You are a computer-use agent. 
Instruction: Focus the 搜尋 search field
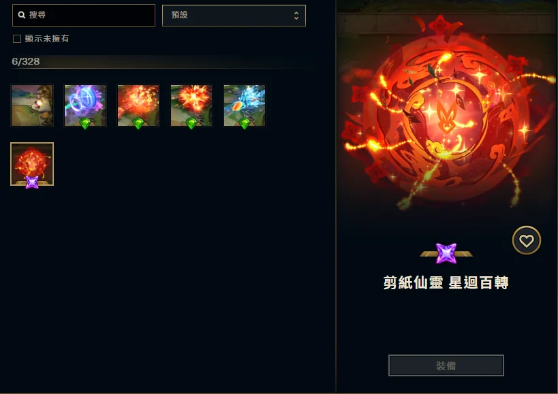point(84,15)
